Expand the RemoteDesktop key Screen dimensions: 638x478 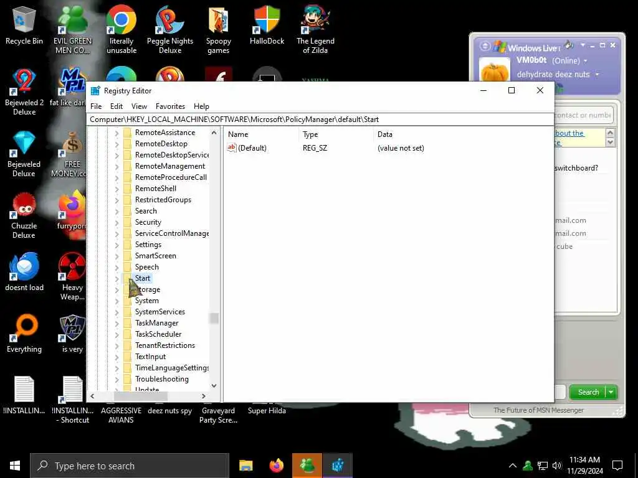tap(117, 144)
